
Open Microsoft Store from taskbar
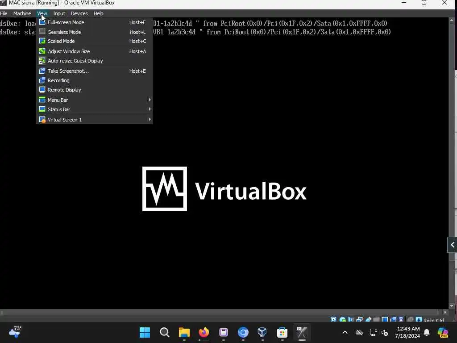pyautogui.click(x=282, y=332)
